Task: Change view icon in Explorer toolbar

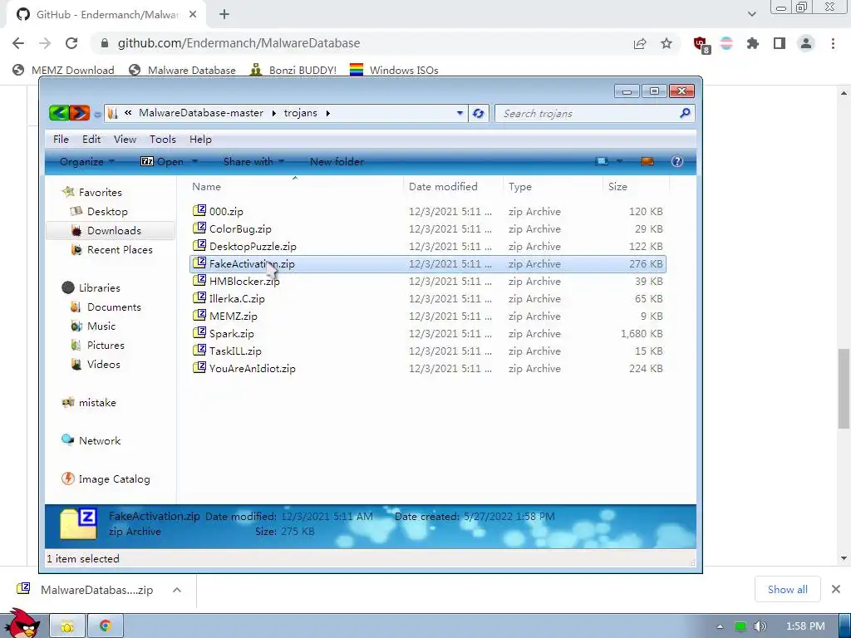Action: [x=602, y=161]
